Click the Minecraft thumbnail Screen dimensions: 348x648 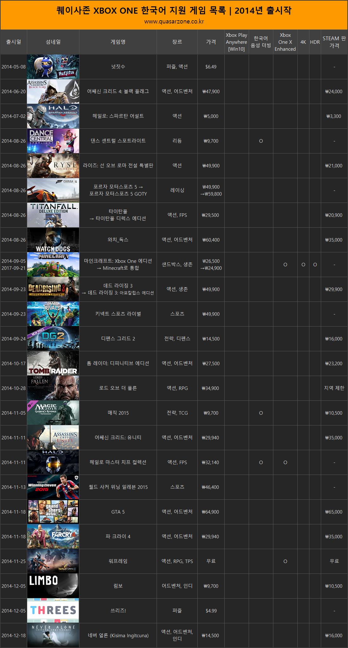pos(53,265)
